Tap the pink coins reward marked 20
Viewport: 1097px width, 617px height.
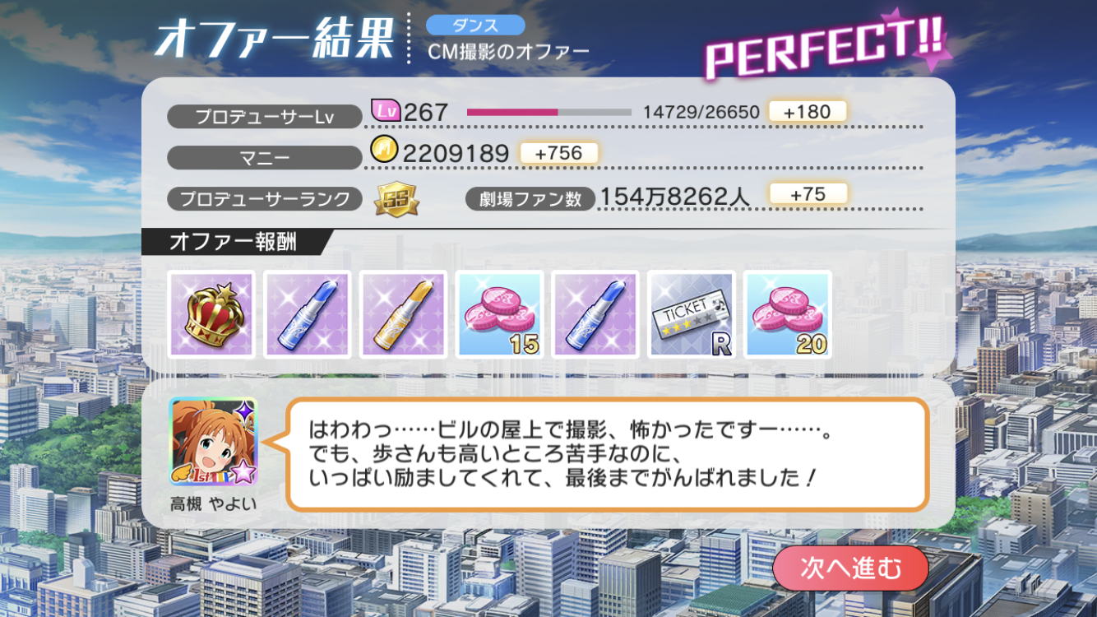[788, 314]
